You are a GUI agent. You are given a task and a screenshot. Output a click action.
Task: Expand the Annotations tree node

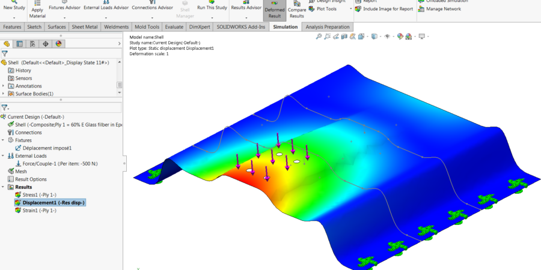(4, 86)
